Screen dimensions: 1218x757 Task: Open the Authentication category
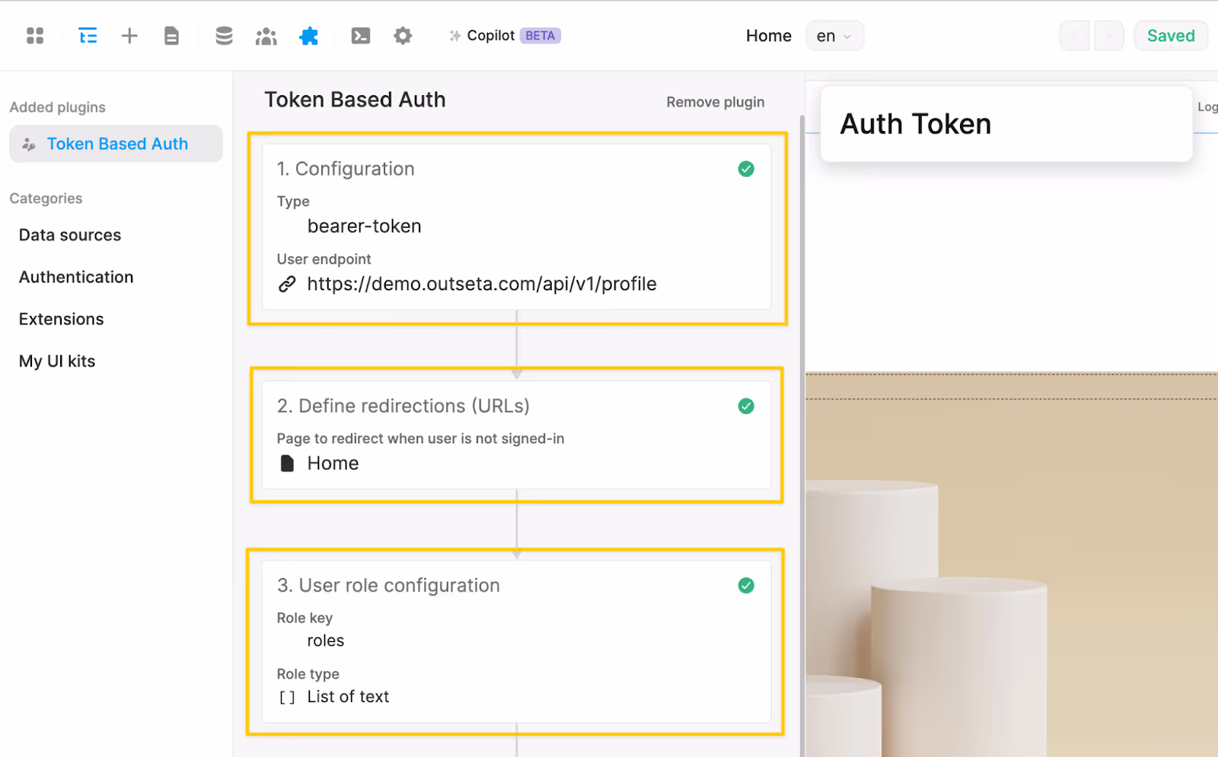[76, 277]
